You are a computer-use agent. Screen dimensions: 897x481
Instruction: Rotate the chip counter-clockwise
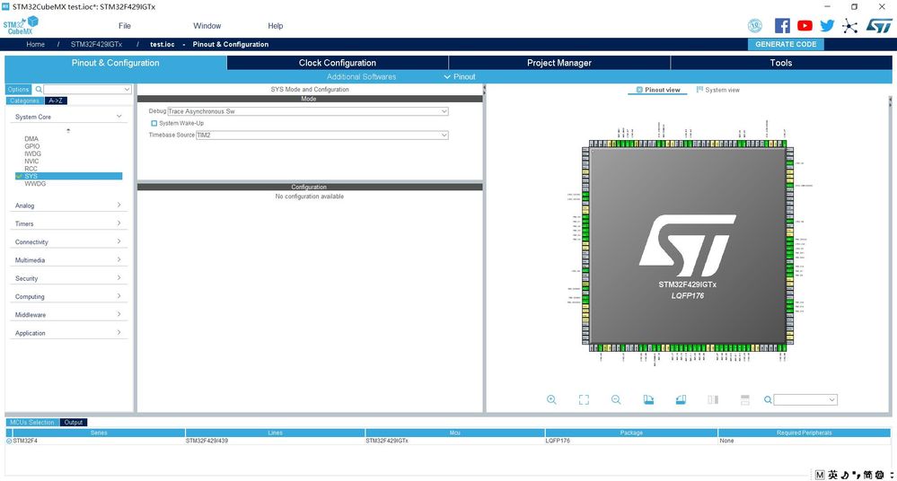[x=681, y=399]
